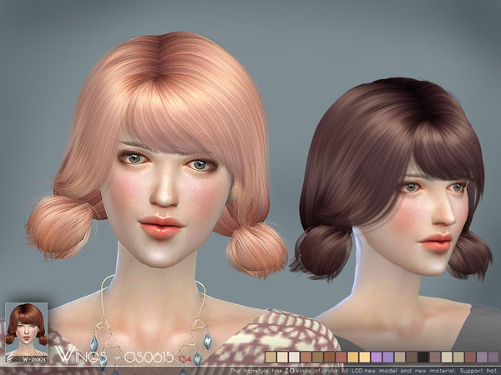Choose the last gray-purple swatch in palette
Viewport: 501px width, 375px height.
tap(493, 357)
